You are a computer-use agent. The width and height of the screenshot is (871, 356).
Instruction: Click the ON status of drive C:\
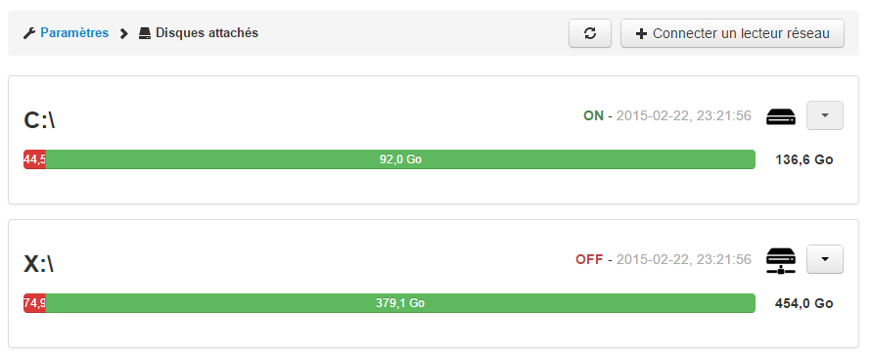[x=593, y=115]
